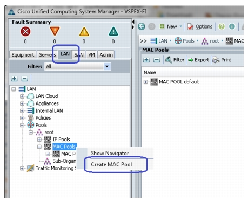Viewport: 248px width, 202px height.
Task: Collapse the Pools tree node
Action: coord(22,125)
